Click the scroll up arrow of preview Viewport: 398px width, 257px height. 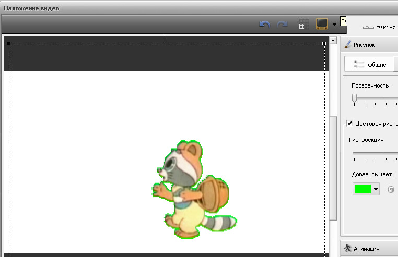click(x=333, y=40)
